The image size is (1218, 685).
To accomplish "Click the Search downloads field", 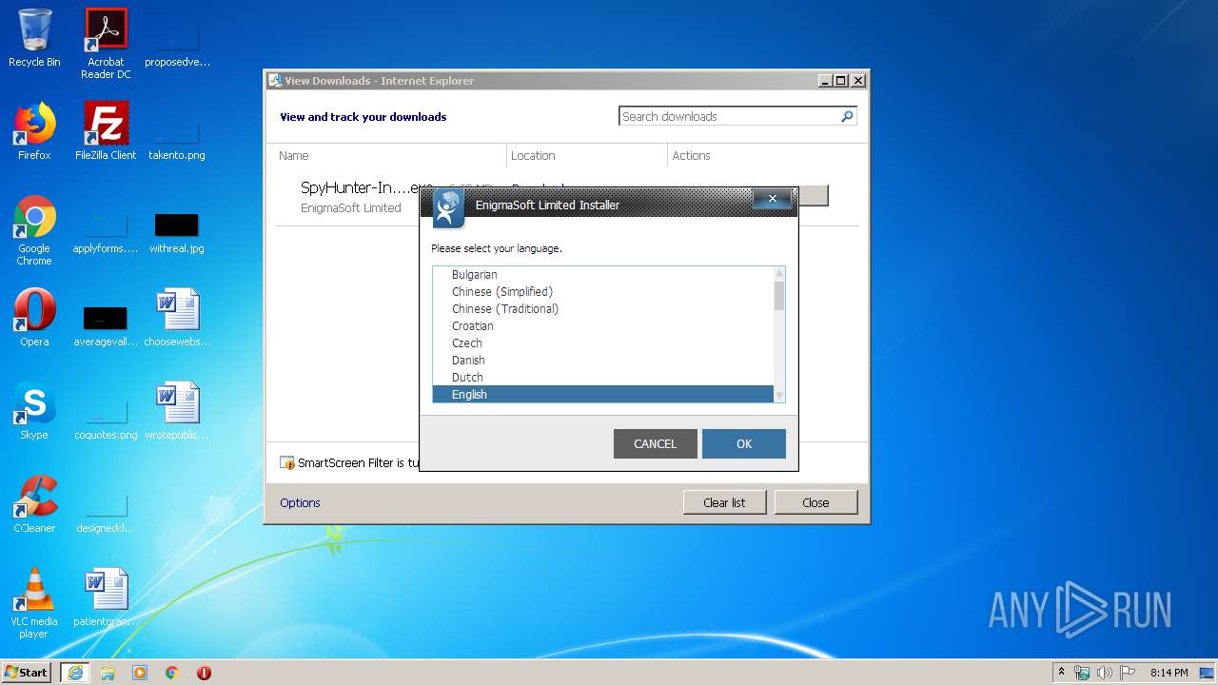I will point(729,116).
